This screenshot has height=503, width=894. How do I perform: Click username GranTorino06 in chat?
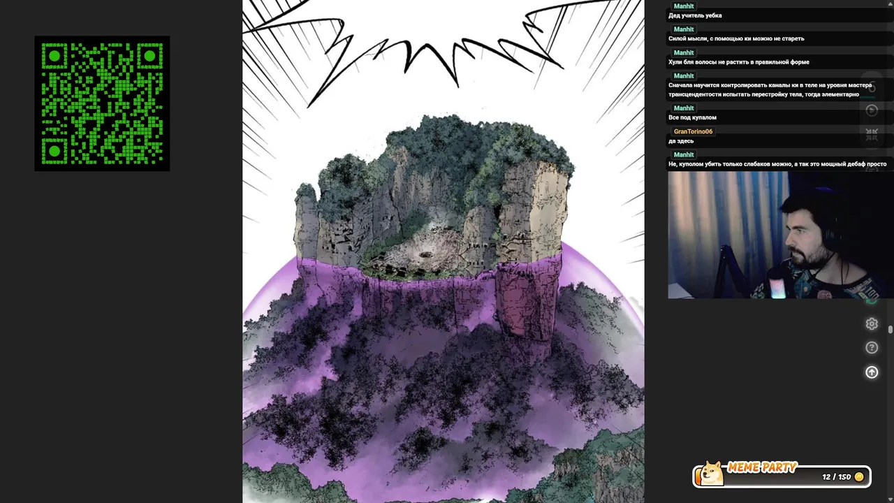pos(693,131)
